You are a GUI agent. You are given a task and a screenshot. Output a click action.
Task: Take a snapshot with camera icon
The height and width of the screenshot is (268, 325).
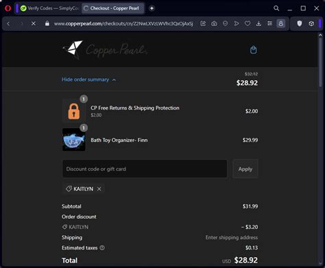coord(214,23)
